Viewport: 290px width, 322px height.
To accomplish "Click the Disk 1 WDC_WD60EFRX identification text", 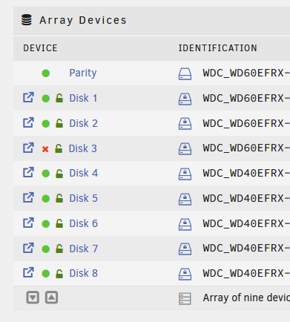I will click(x=246, y=98).
